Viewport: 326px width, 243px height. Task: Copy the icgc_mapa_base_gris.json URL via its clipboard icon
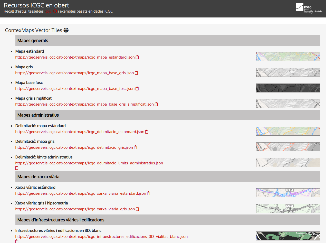click(136, 73)
